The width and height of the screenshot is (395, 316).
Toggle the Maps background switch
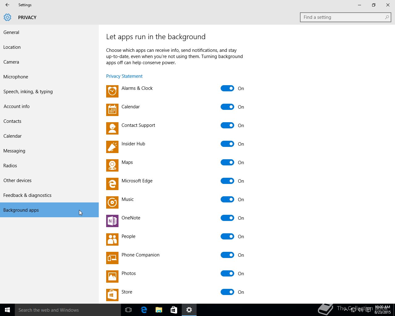coord(227,162)
